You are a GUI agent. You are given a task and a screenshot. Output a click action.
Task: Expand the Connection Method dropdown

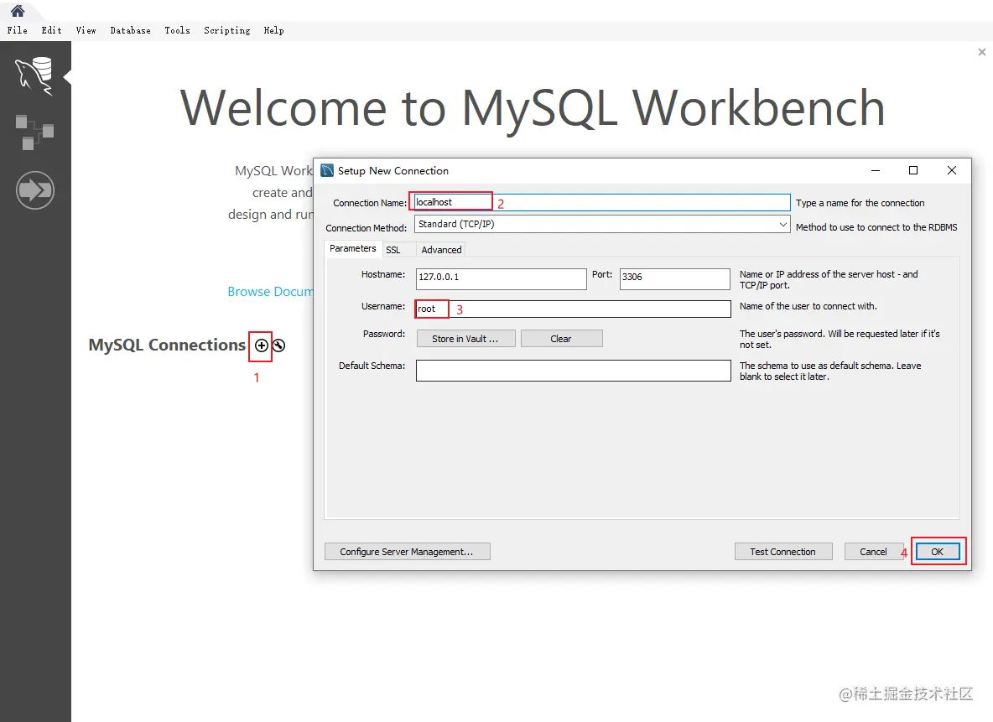click(x=782, y=224)
